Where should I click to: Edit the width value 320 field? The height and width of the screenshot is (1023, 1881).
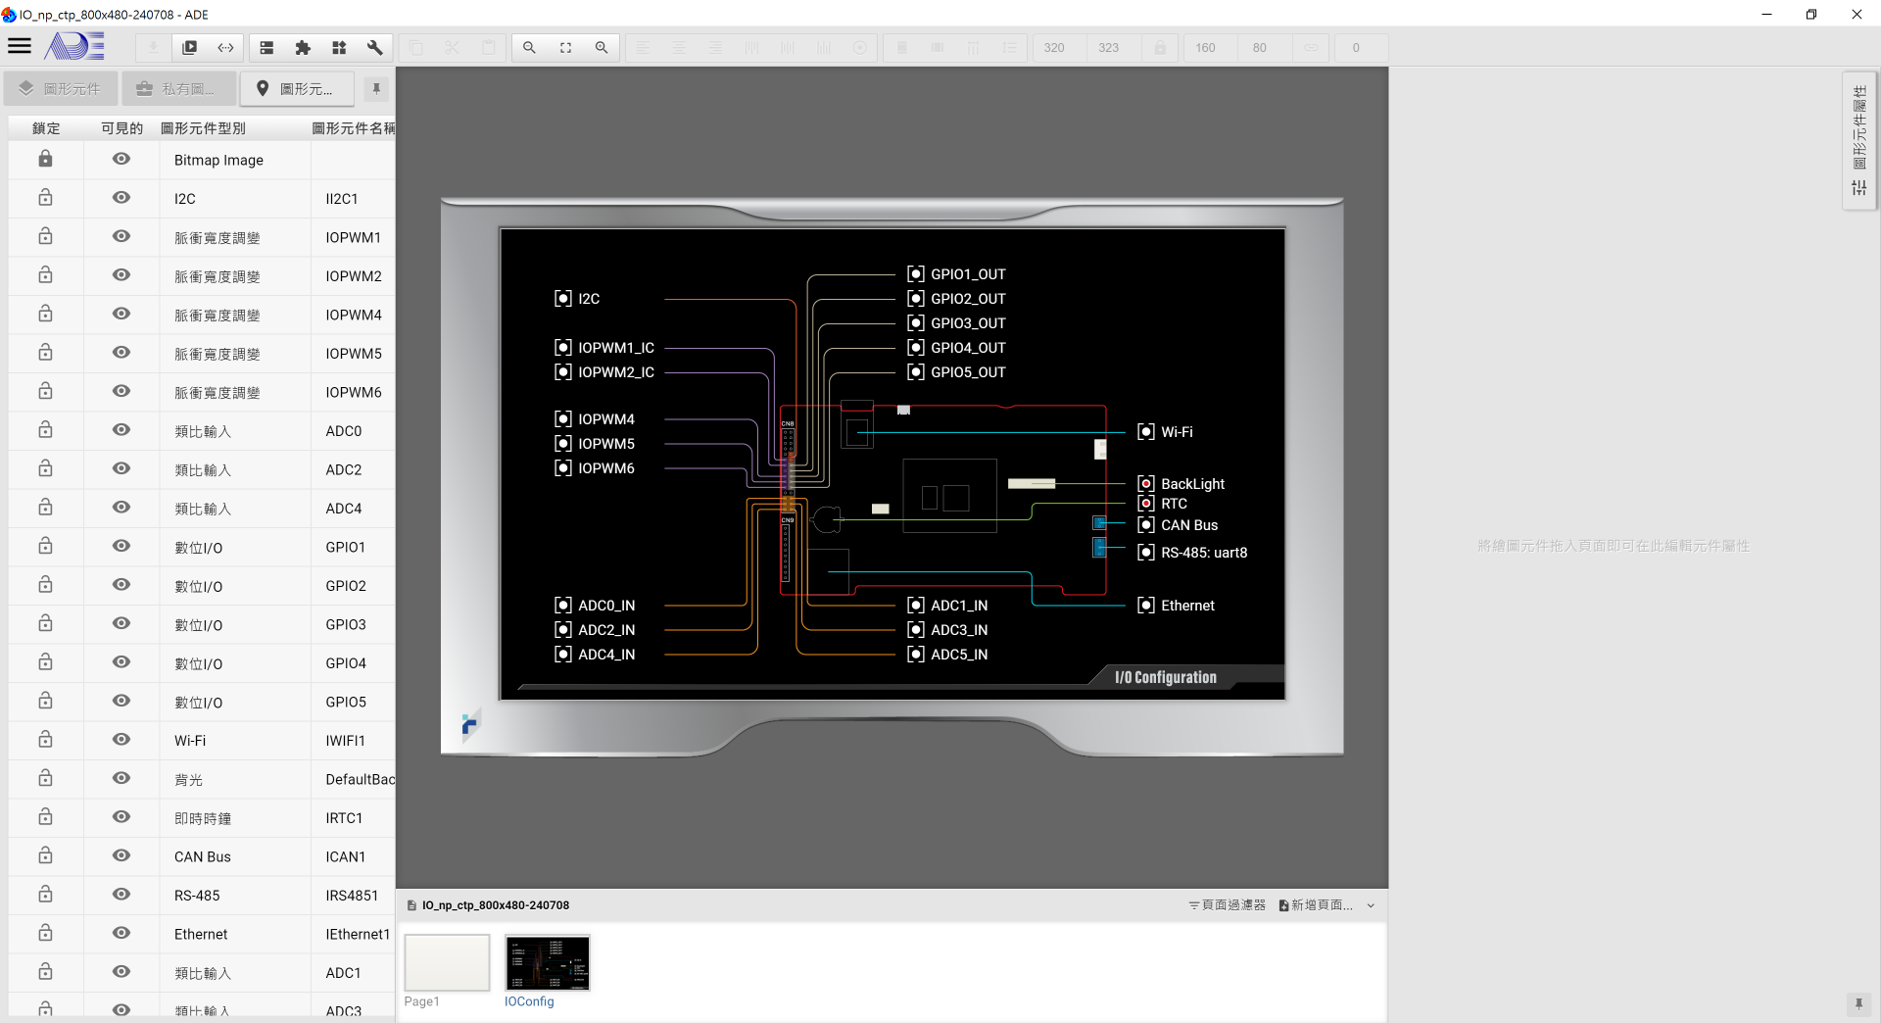(x=1055, y=47)
